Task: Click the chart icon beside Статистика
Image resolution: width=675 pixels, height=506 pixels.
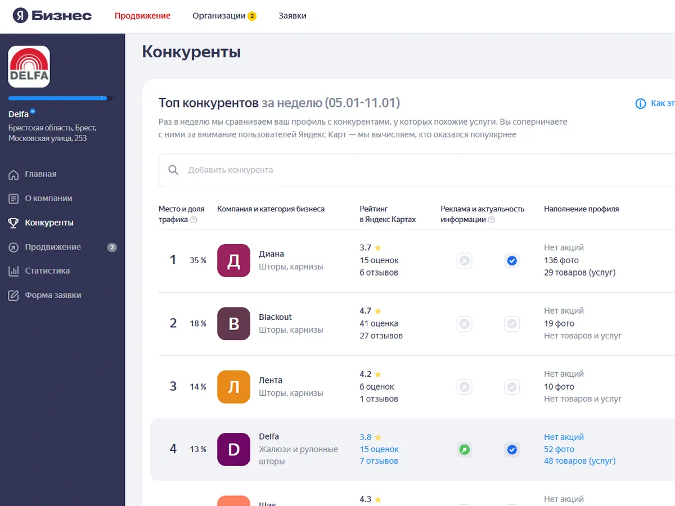Action: click(13, 271)
